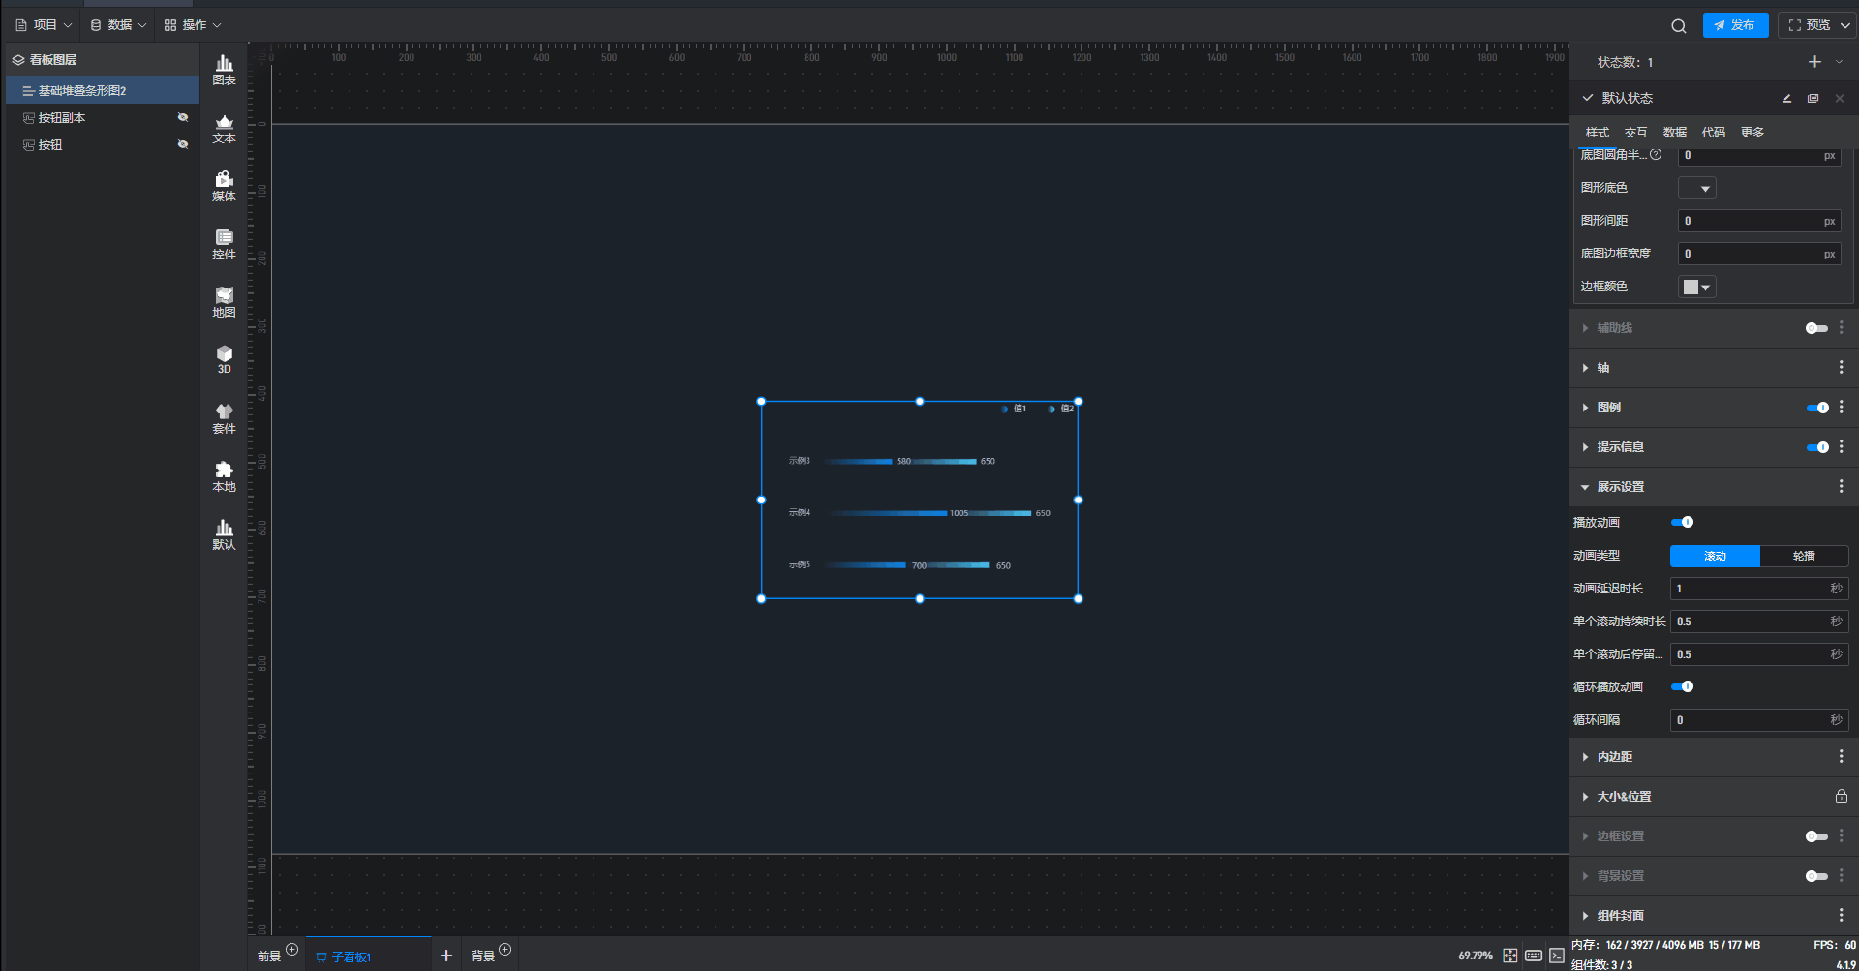The width and height of the screenshot is (1859, 971).
Task: Open the 预览 preview dropdown arrow
Action: [1844, 25]
